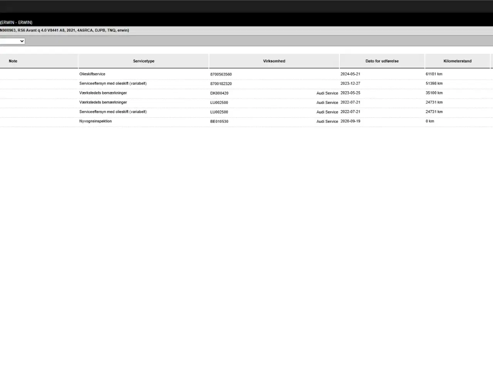493x369 pixels.
Task: Select company number 8700563560
Action: click(221, 75)
